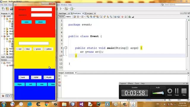Open the Edit menu
The width and height of the screenshot is (190, 107).
tap(6, 5)
